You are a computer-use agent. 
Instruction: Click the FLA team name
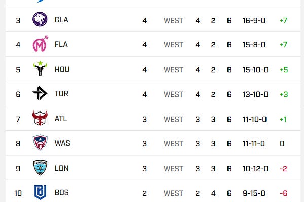point(61,44)
